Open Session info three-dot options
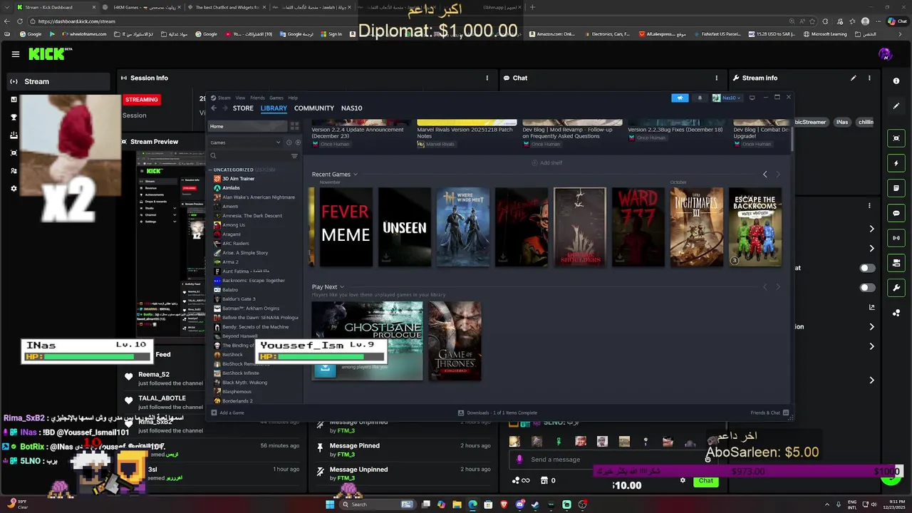The width and height of the screenshot is (912, 513). click(x=487, y=78)
